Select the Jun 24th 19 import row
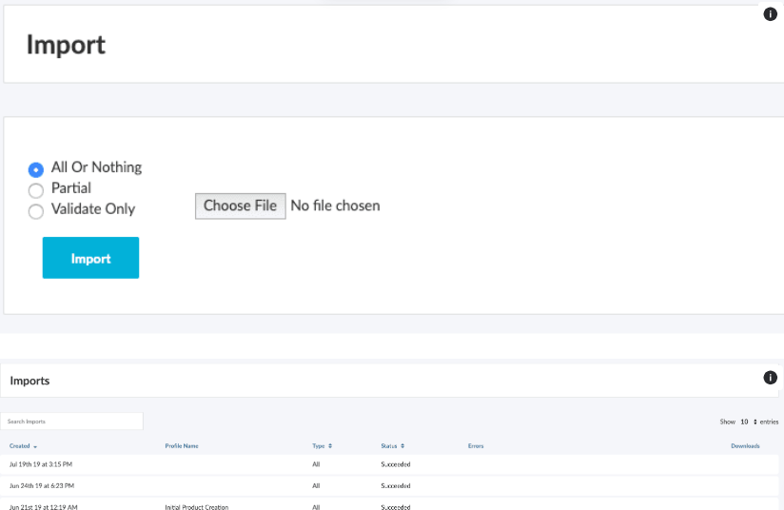The width and height of the screenshot is (784, 510). pyautogui.click(x=41, y=485)
